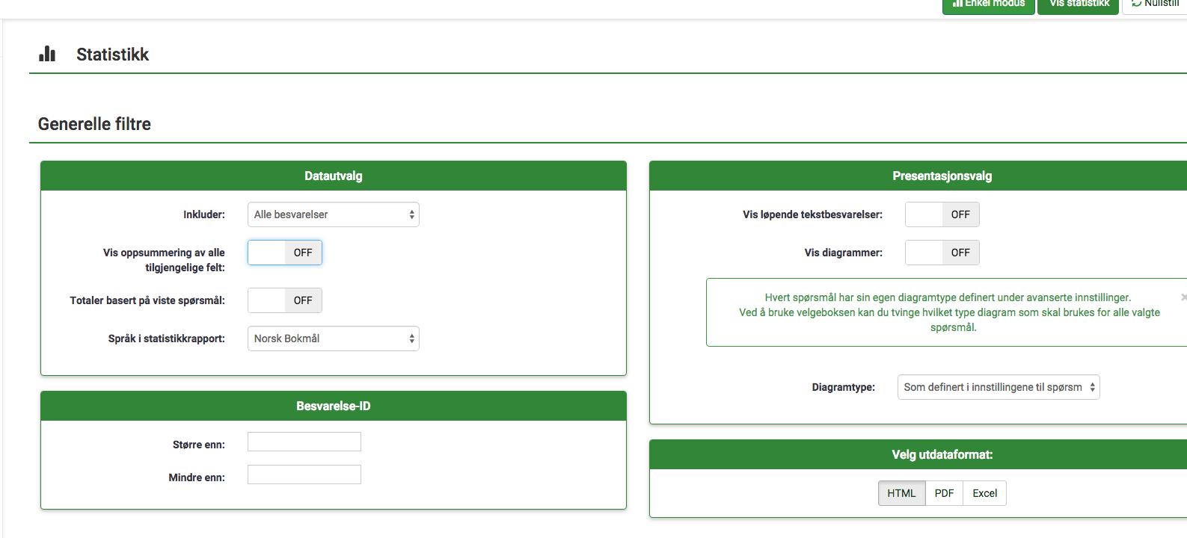1187x538 pixels.
Task: Turn on the Vis diagrammer switch
Action: 942,253
